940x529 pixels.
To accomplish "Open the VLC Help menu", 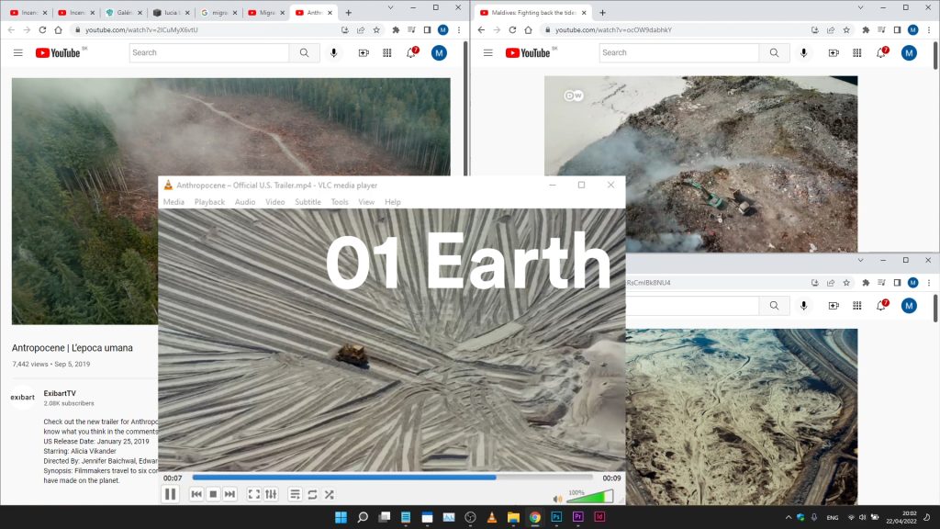I will click(393, 202).
